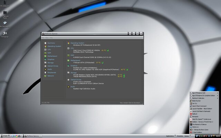Click the graphics card temperature indicator icon
This screenshot has height=138, width=221.
pos(127,69)
